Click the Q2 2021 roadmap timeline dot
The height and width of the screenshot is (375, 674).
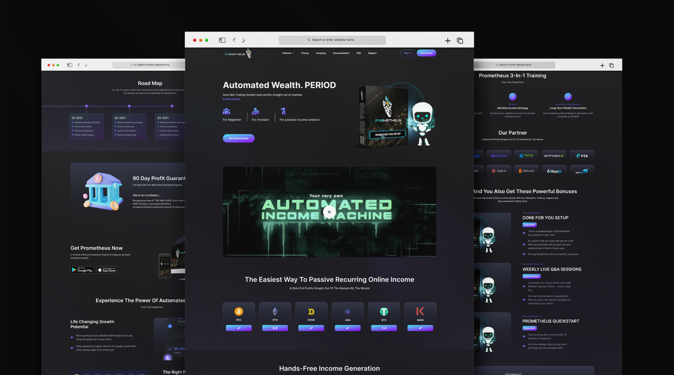[130, 106]
